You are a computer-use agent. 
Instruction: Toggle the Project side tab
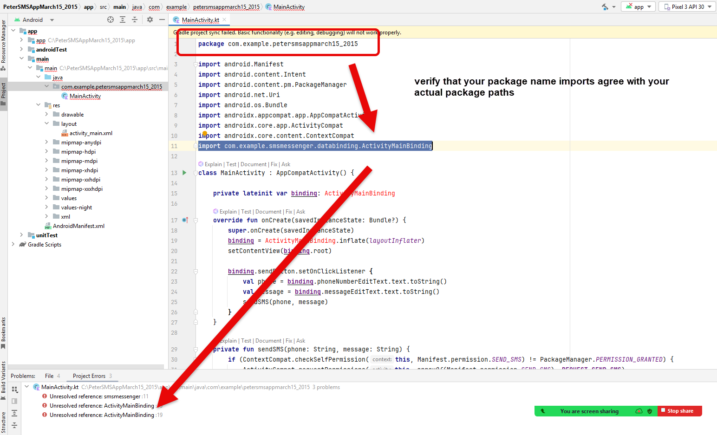(3, 94)
